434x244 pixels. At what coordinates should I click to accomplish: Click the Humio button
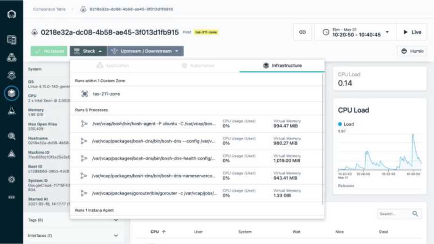411,51
